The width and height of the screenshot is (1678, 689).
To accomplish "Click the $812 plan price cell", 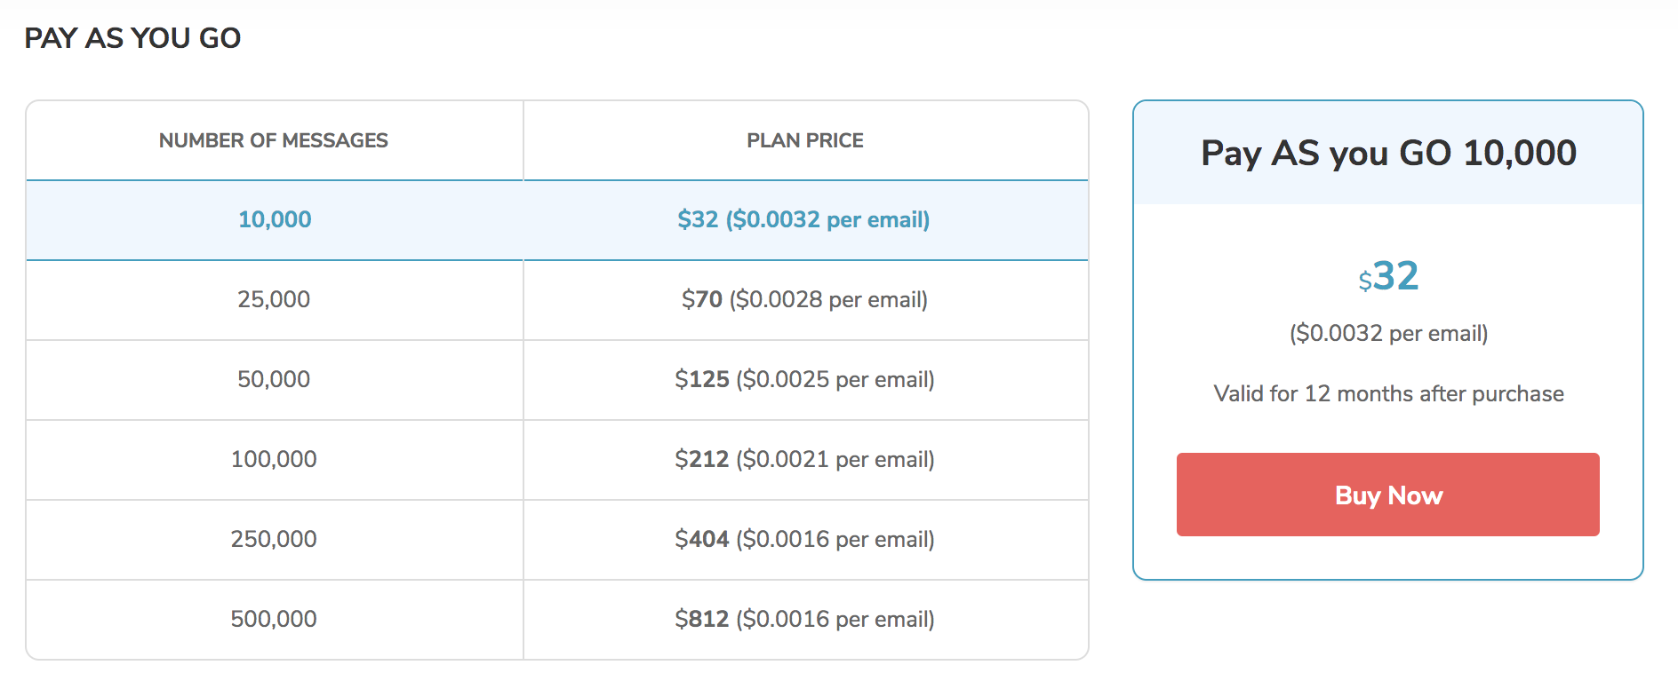I will tap(805, 620).
